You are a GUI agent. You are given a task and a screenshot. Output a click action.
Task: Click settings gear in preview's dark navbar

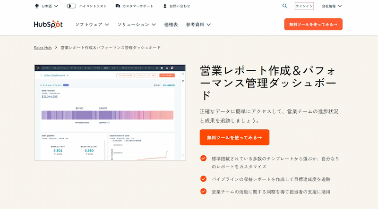point(167,68)
